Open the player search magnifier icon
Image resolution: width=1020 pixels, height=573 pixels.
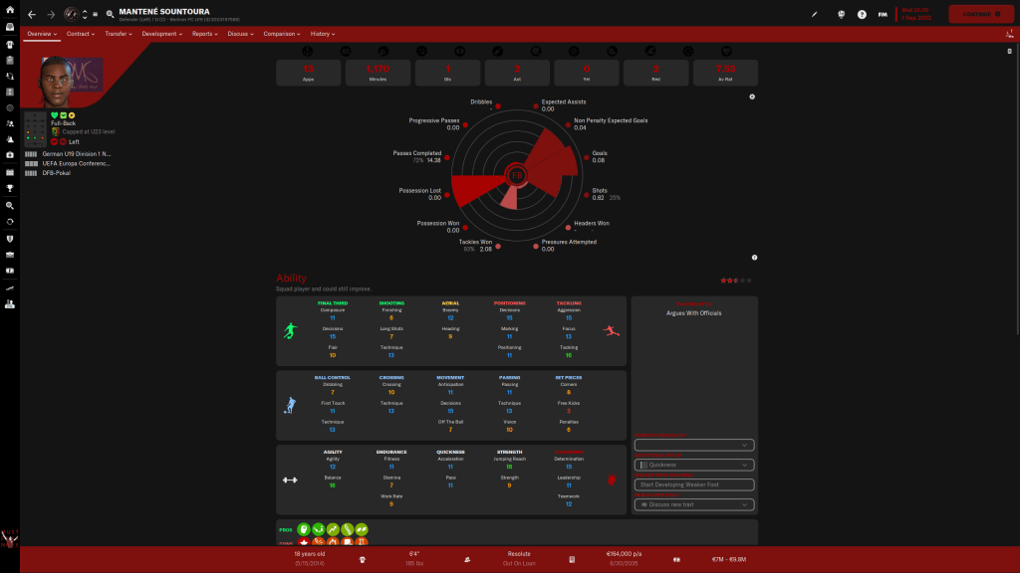tap(110, 15)
